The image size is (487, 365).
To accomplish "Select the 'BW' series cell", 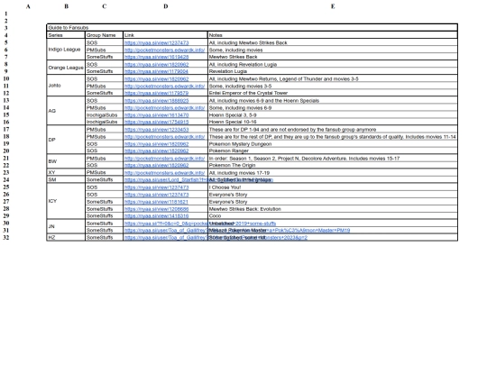I will (66, 161).
